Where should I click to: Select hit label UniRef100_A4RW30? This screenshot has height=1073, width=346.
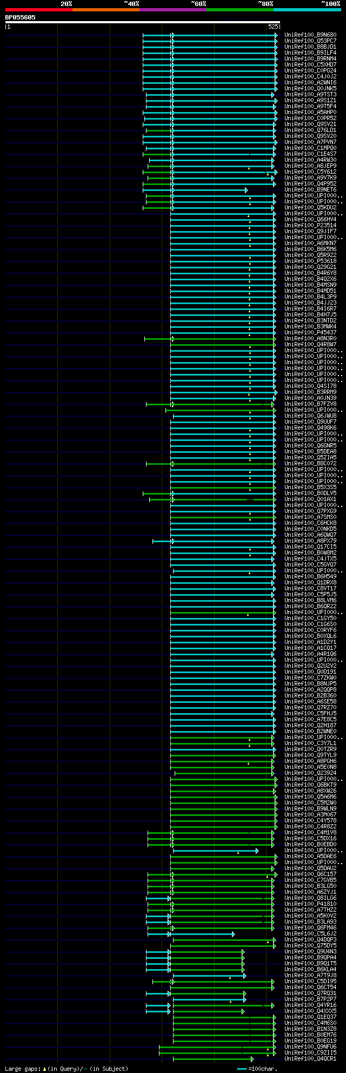[x=310, y=160]
